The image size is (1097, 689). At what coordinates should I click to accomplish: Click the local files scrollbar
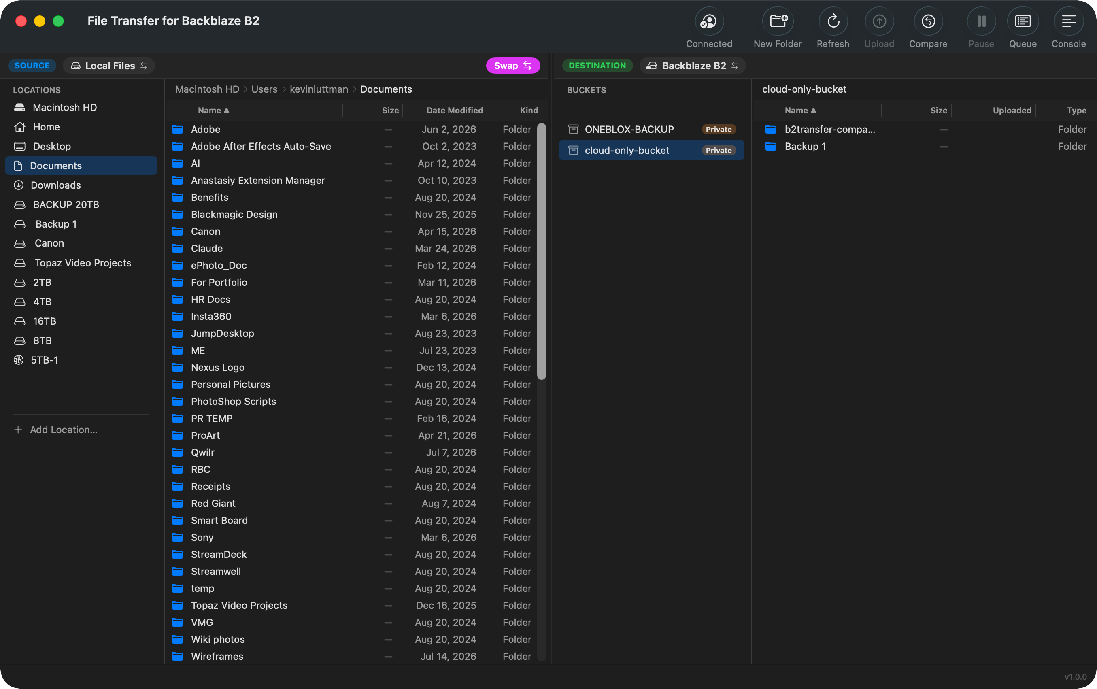[541, 251]
